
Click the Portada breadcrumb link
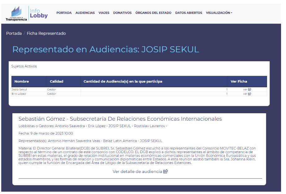(x=14, y=33)
